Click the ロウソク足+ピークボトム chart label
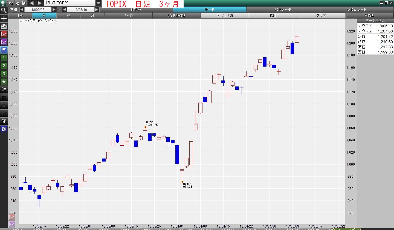394x230 pixels. (38, 21)
